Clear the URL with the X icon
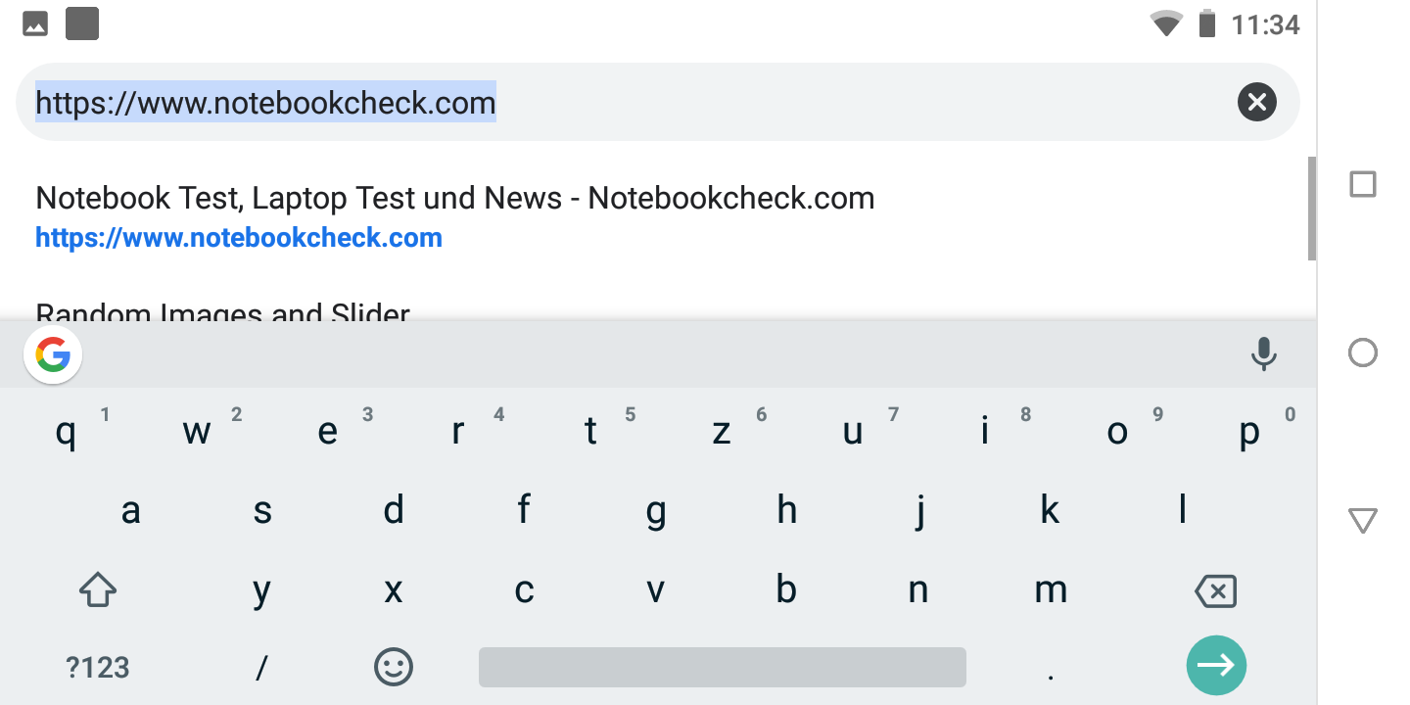Screen dimensions: 1410x705 click(x=1256, y=102)
